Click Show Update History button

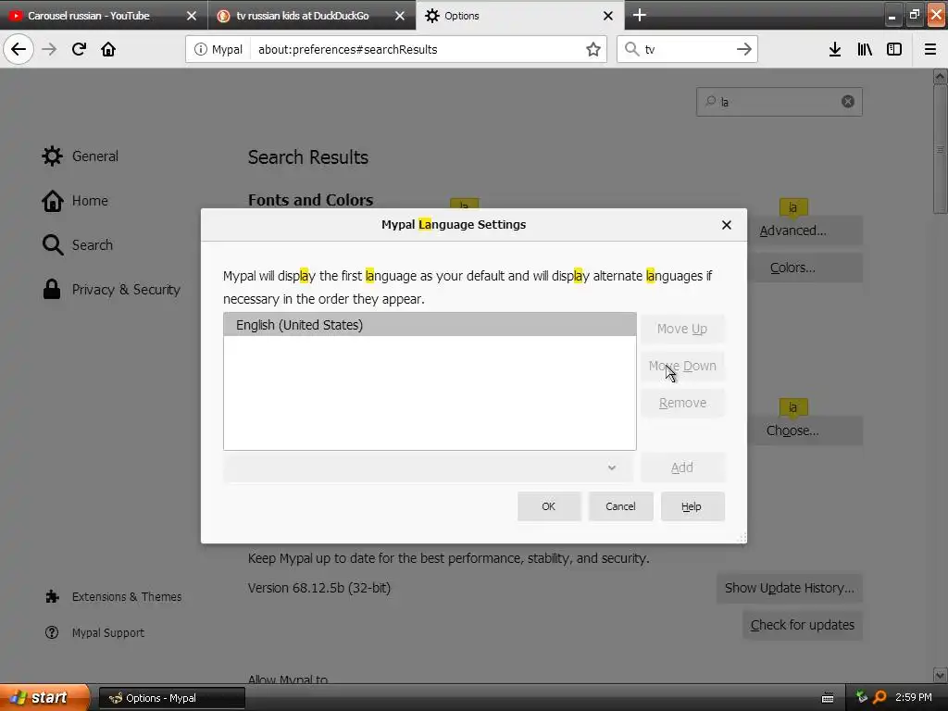pos(790,588)
